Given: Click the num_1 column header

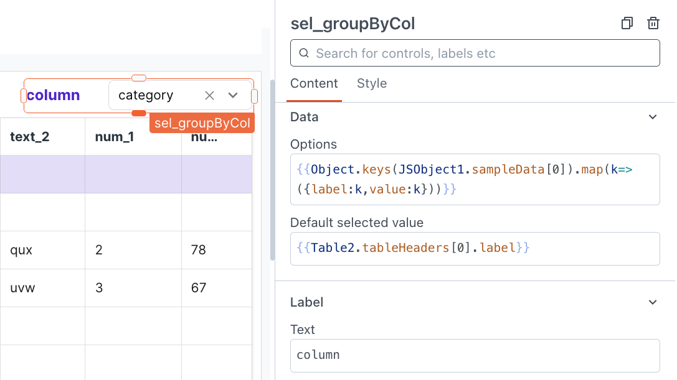Looking at the screenshot, I should click(115, 137).
